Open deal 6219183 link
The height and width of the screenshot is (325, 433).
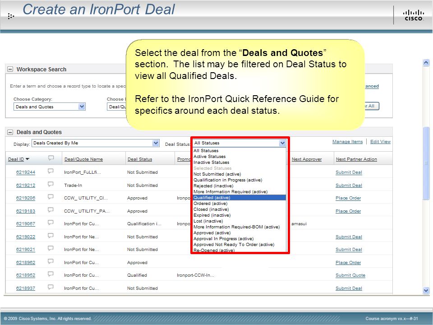click(26, 211)
